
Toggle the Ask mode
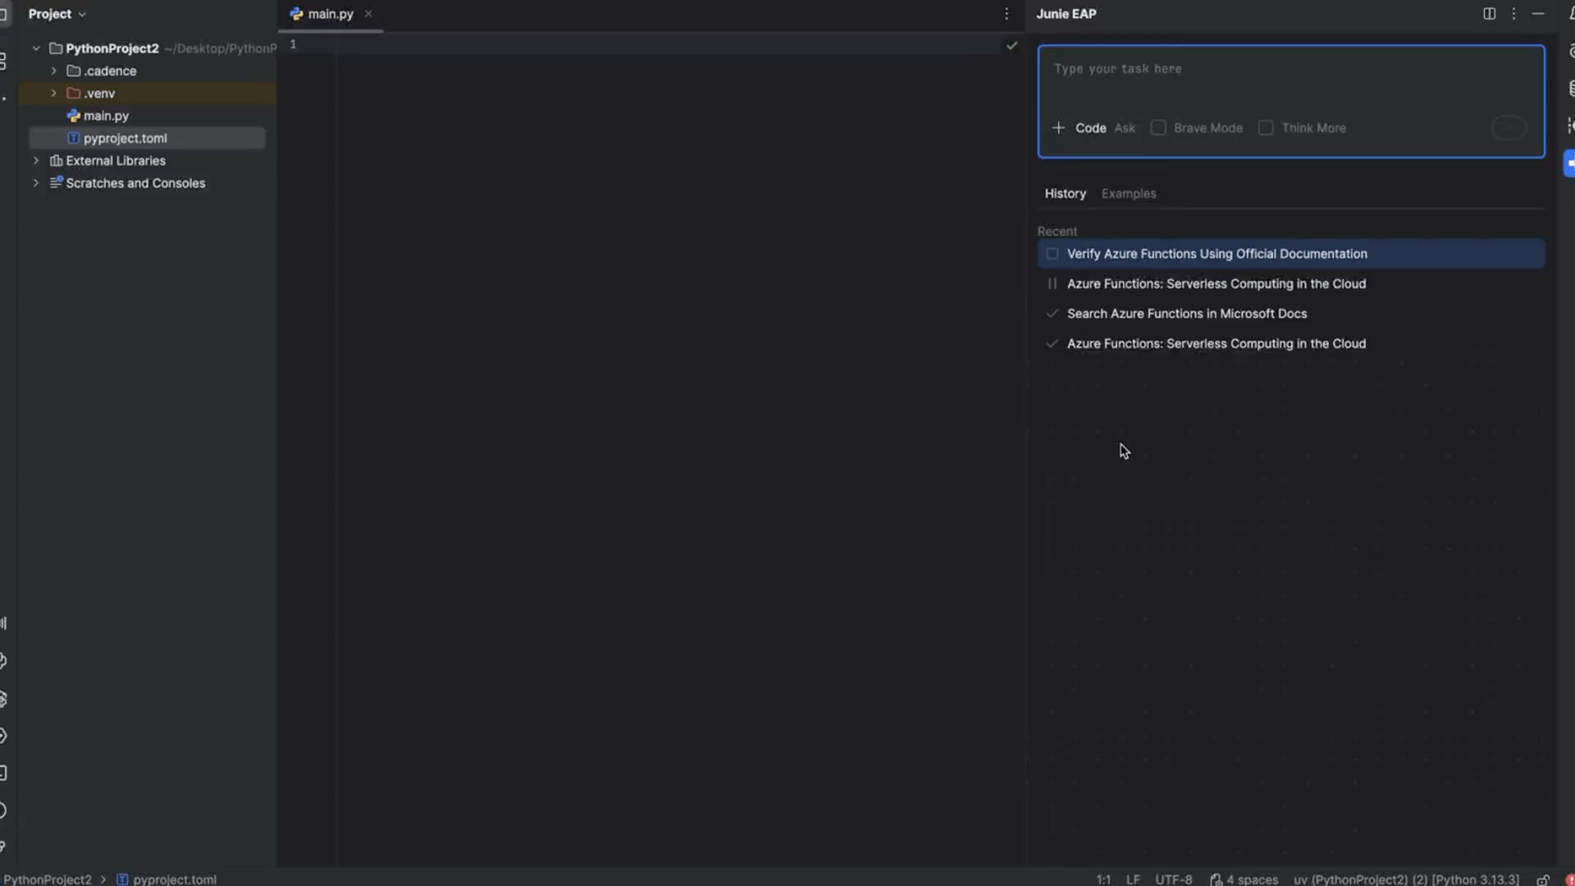(x=1125, y=128)
